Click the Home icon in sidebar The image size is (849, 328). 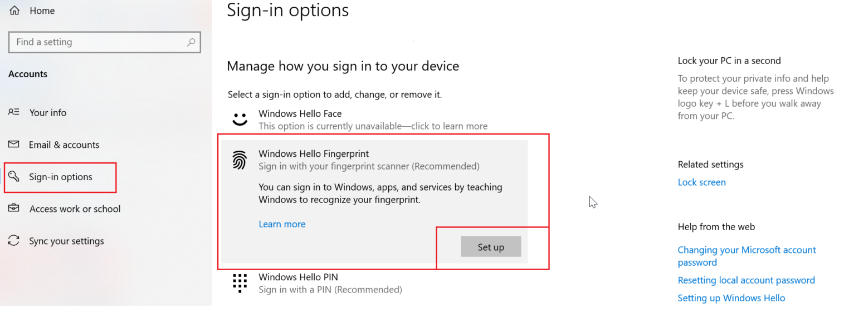coord(14,10)
